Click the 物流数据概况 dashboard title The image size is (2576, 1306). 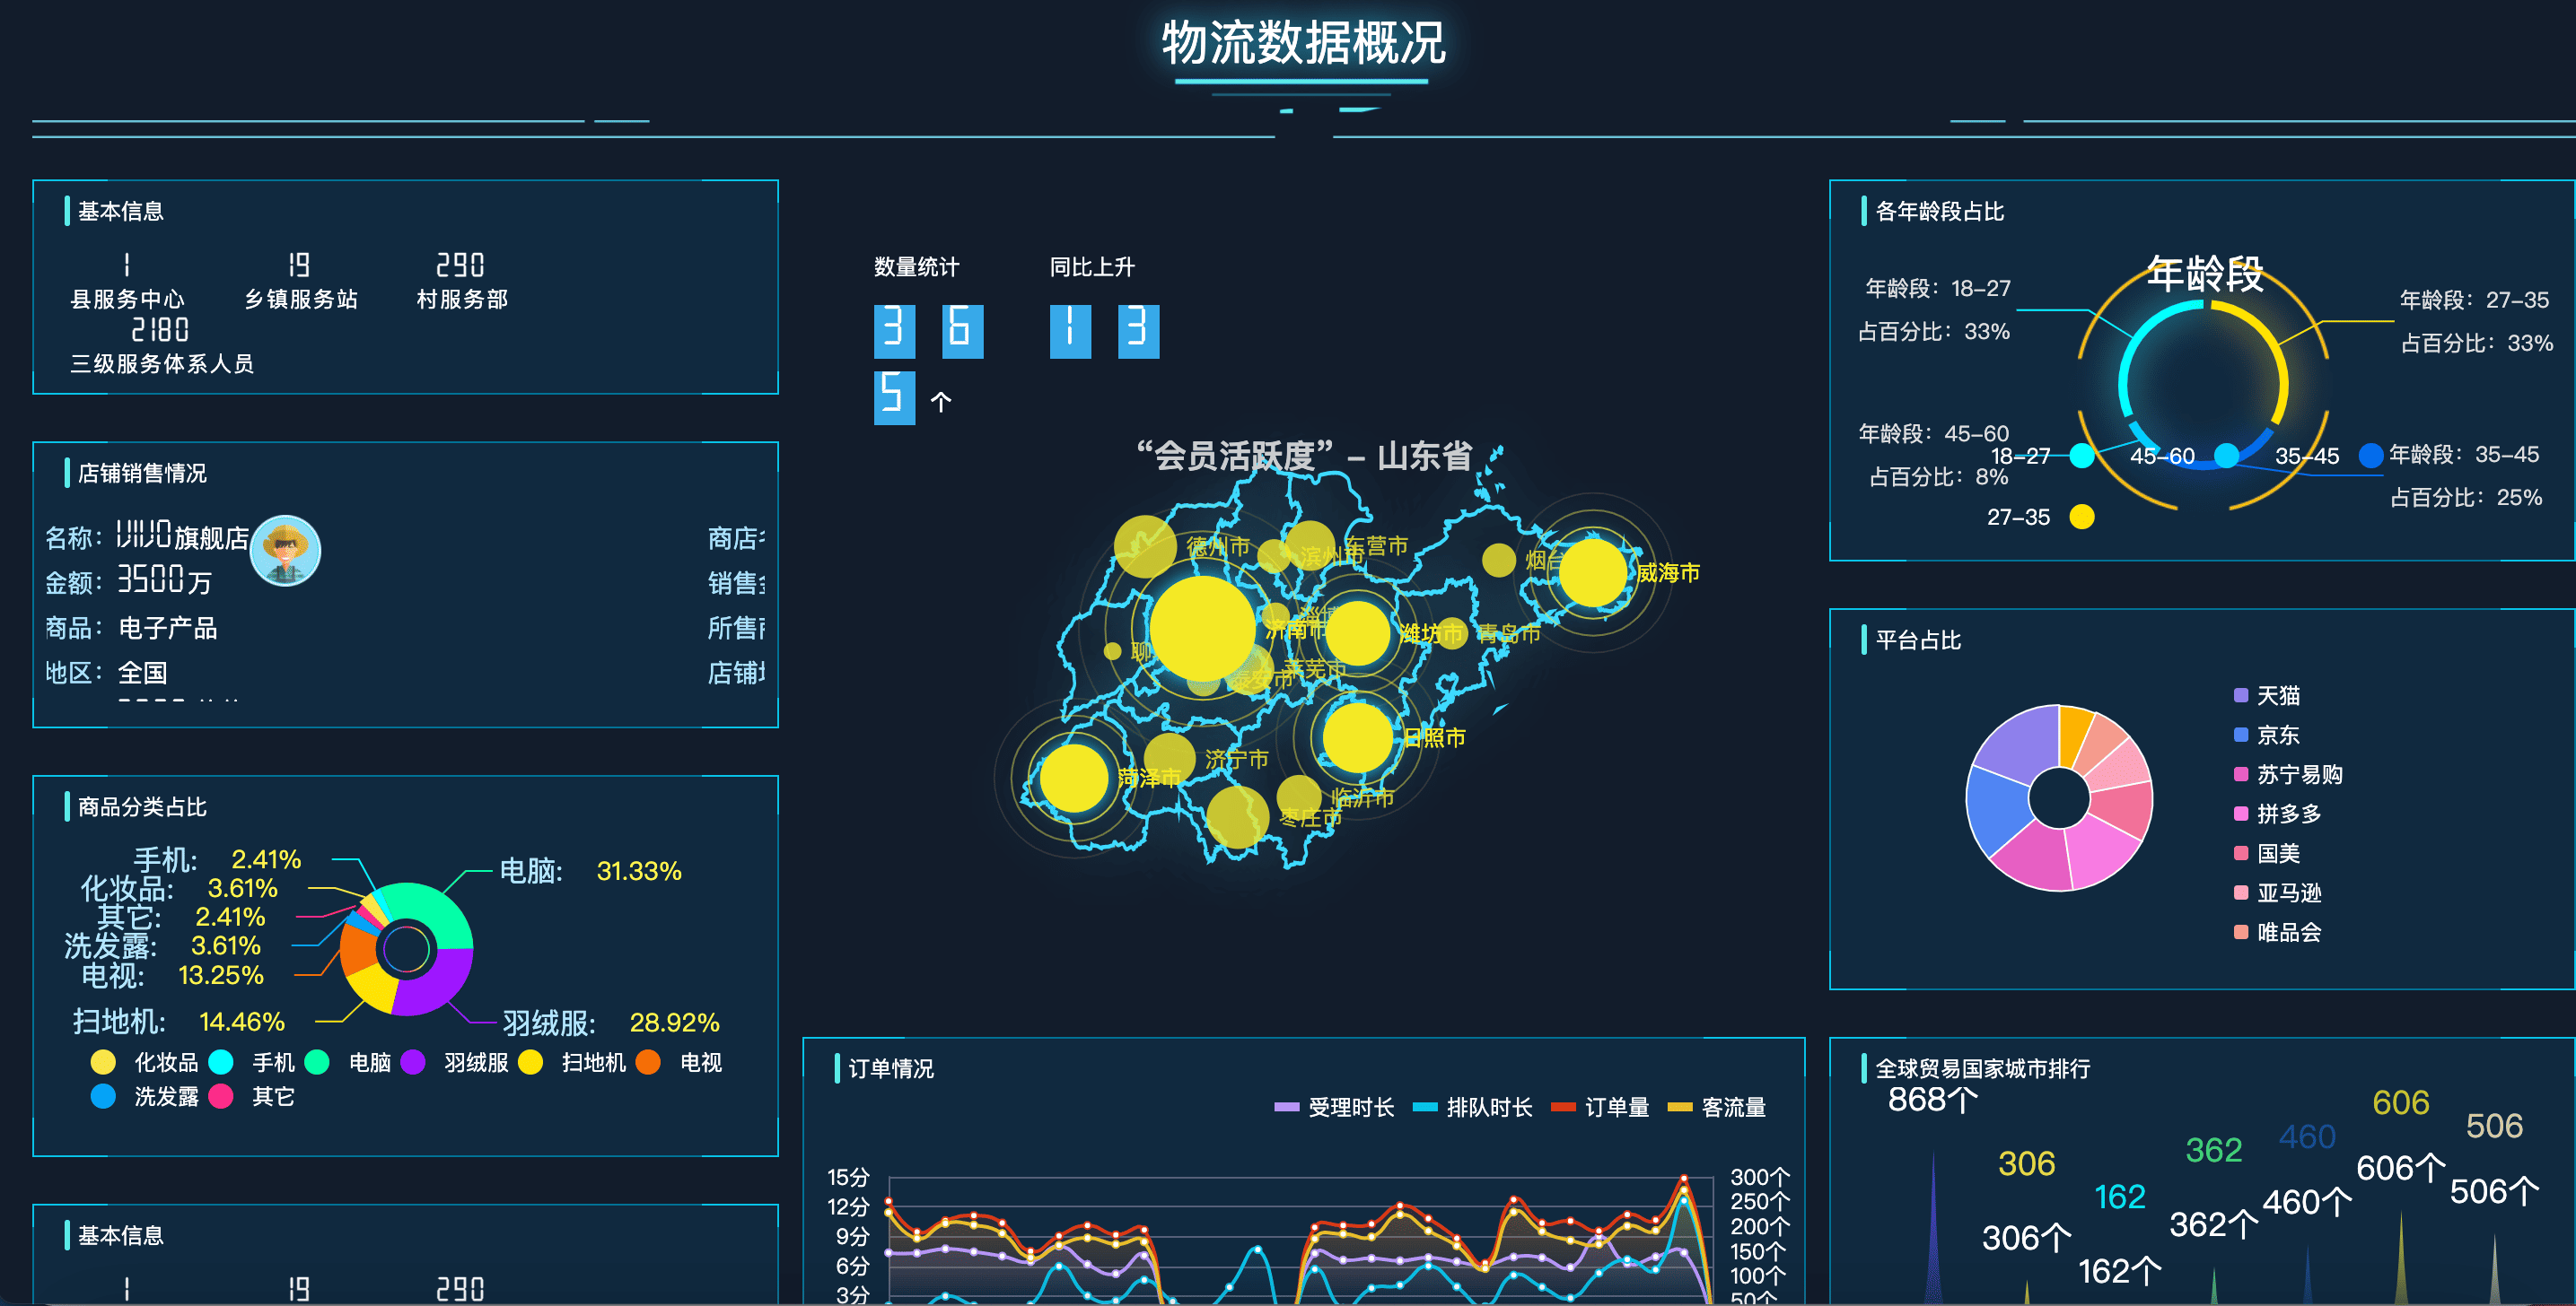click(1303, 44)
